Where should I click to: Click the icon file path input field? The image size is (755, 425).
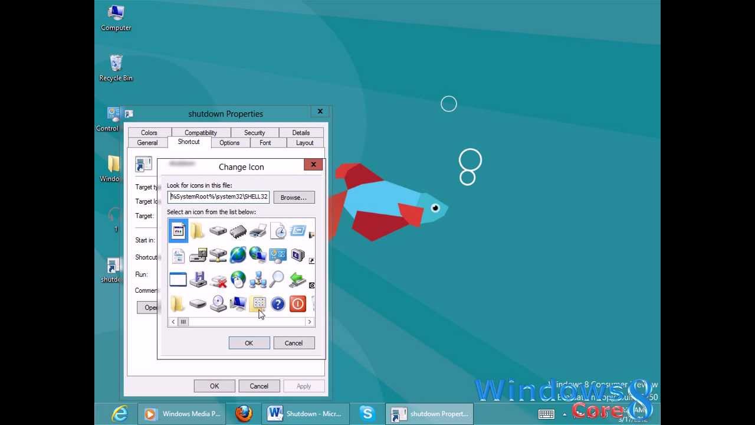[218, 197]
